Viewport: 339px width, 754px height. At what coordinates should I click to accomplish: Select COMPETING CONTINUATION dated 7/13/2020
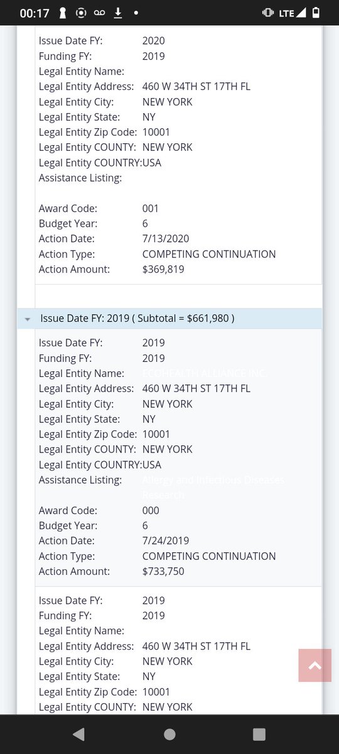coord(209,254)
